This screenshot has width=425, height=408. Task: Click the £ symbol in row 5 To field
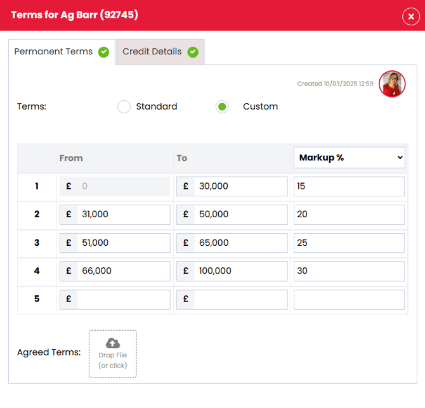click(x=186, y=299)
